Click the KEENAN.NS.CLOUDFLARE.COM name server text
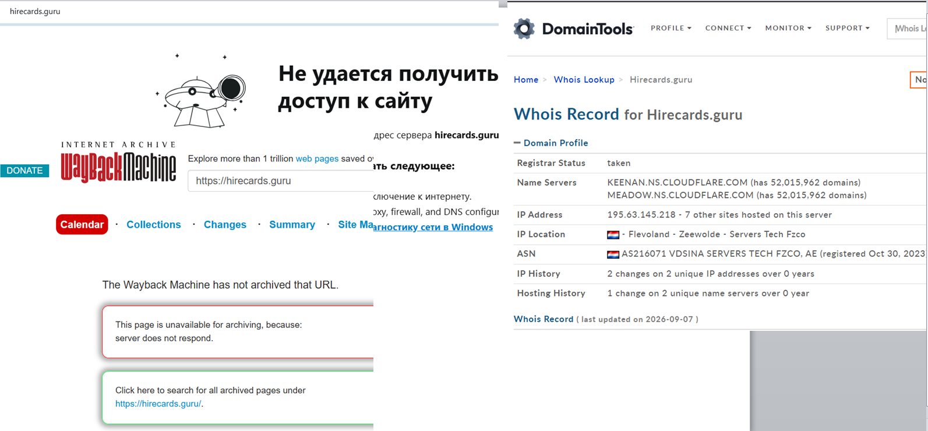 click(677, 183)
